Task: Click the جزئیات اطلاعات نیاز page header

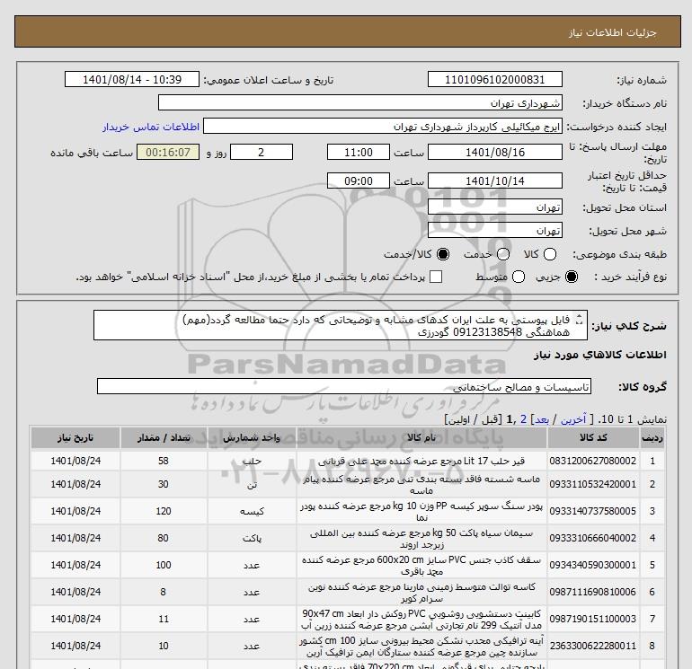Action: click(613, 32)
